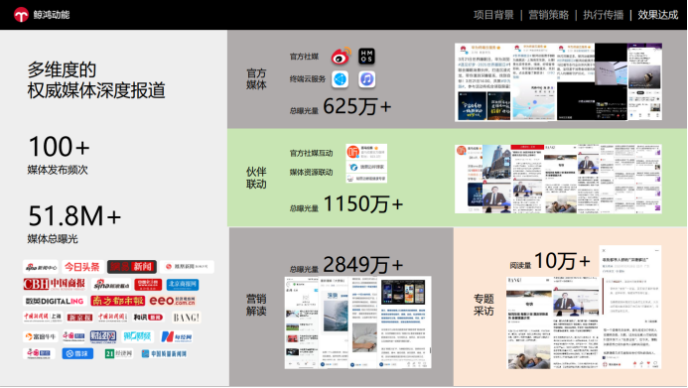Click the 2849万+ exposure figure
Viewport: 688px width, 388px height.
pyautogui.click(x=363, y=264)
